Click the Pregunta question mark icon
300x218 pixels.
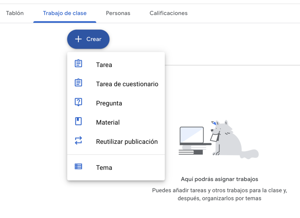coord(78,102)
